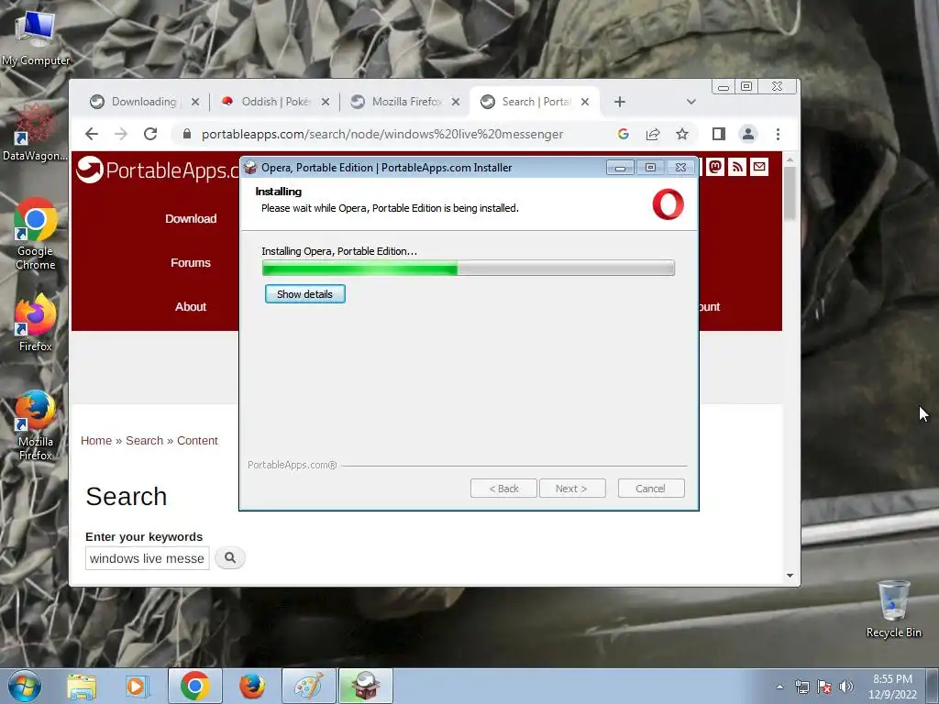The width and height of the screenshot is (939, 704).
Task: Click the installer progress bar
Action: coord(469,268)
